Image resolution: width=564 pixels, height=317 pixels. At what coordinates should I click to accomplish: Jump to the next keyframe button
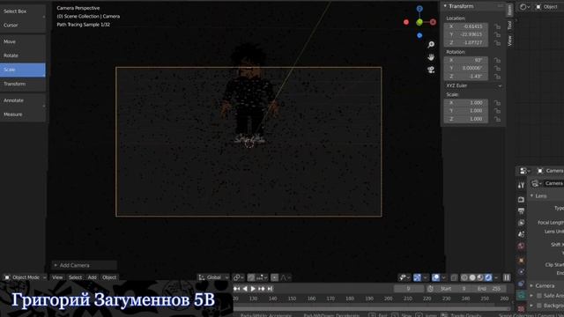point(262,289)
